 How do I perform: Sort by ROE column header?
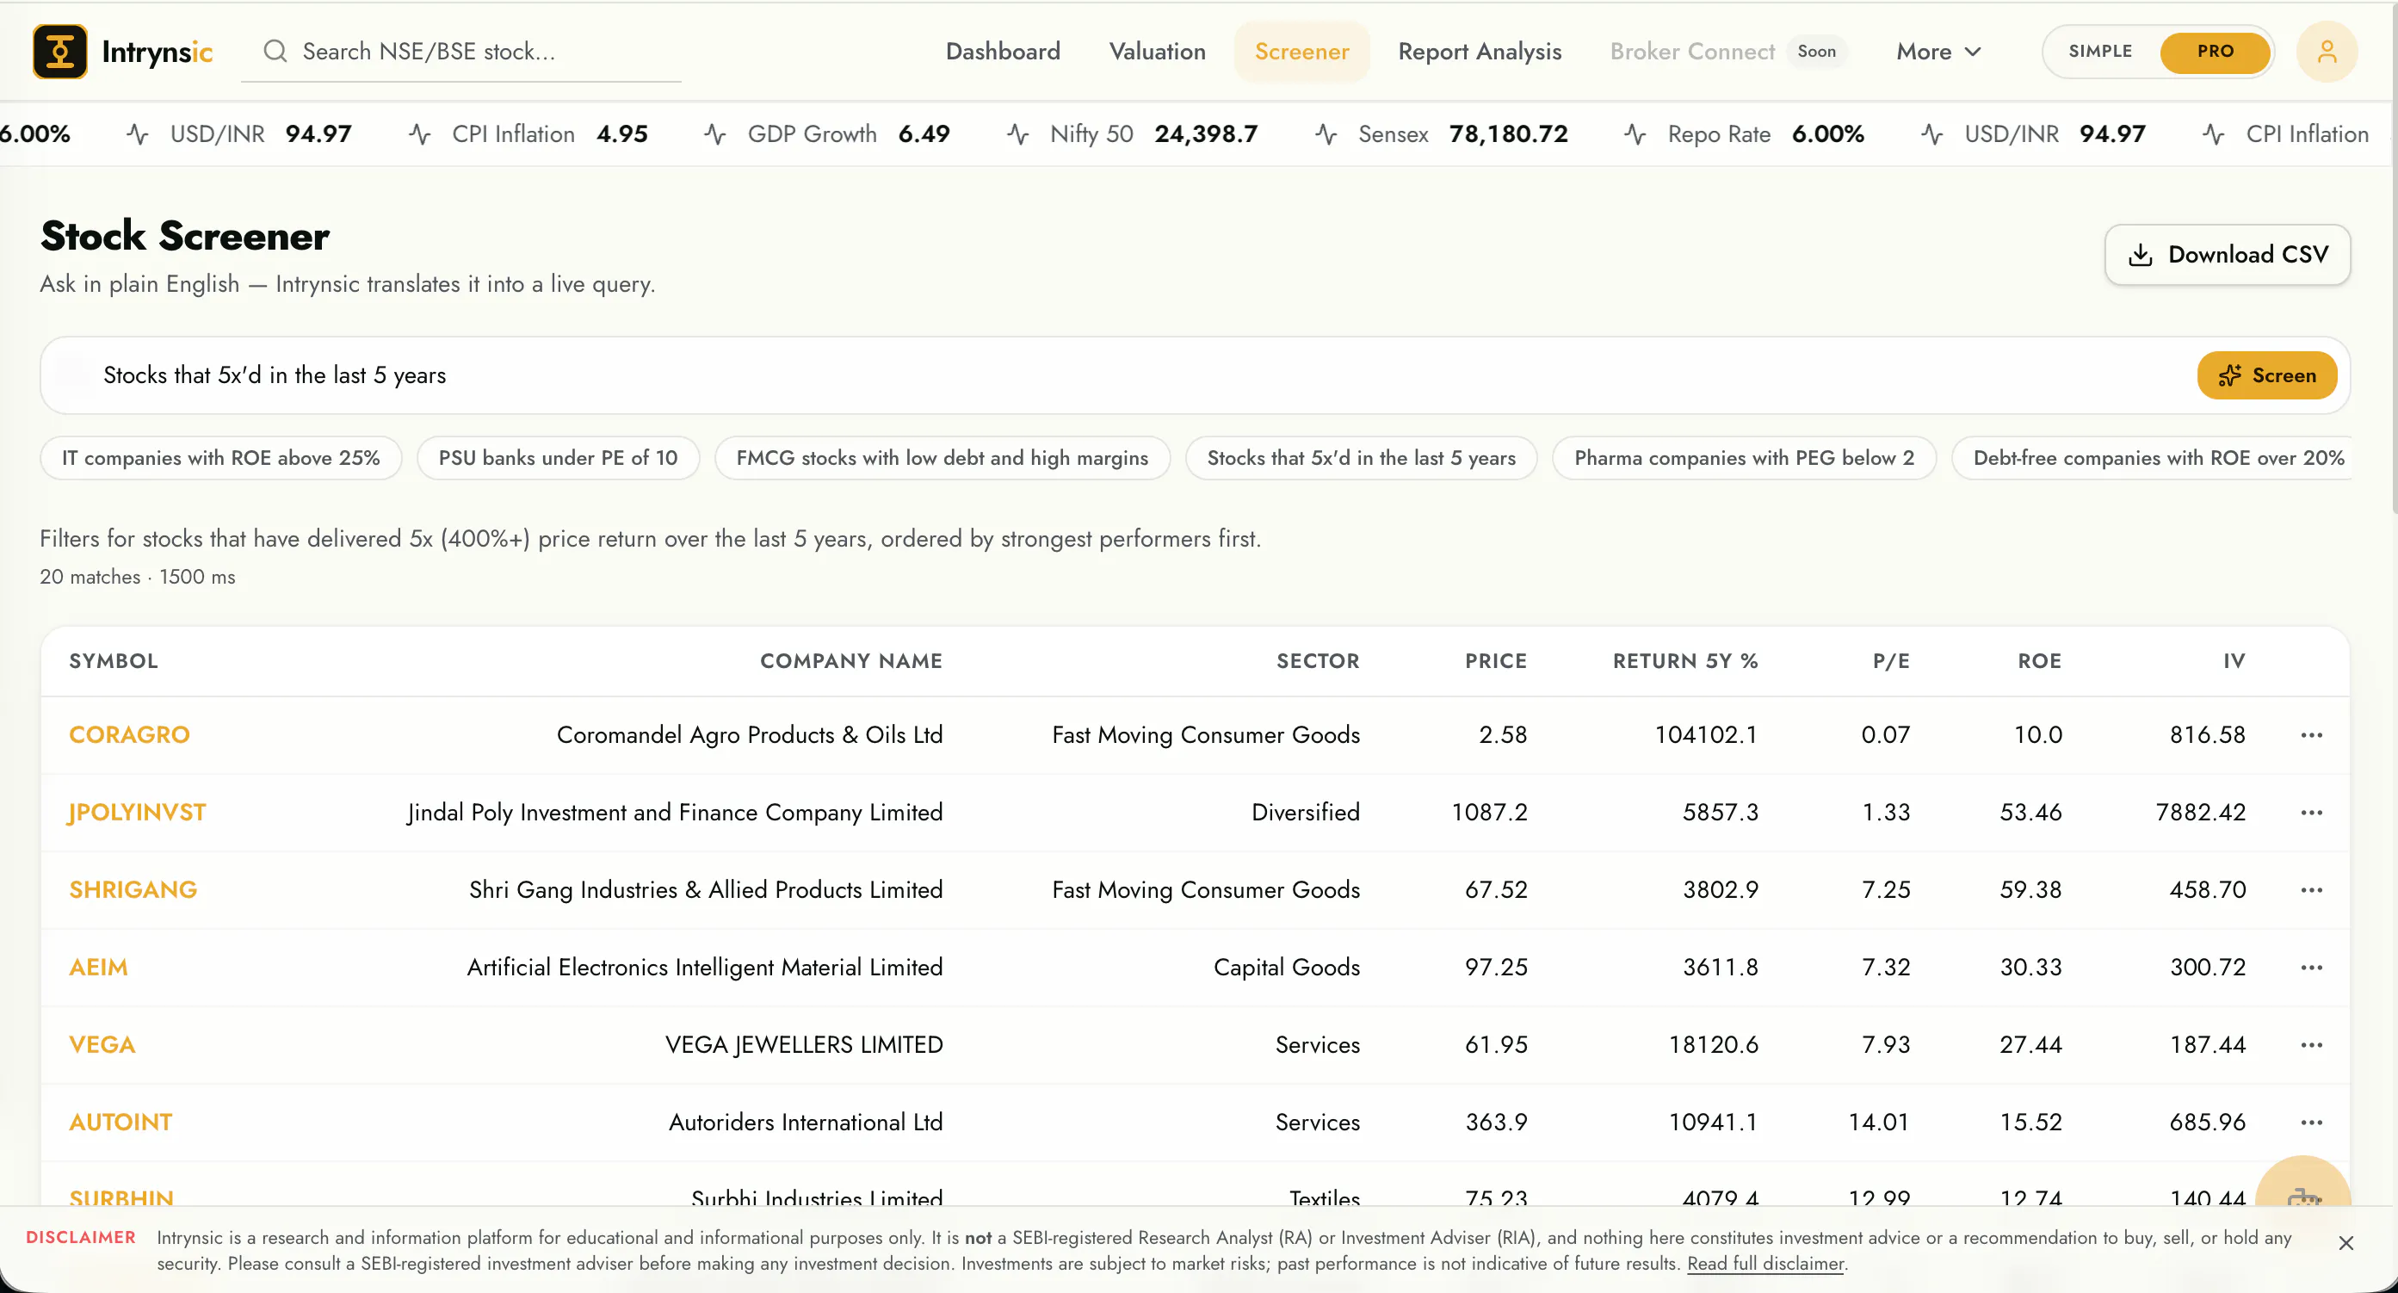2039,662
